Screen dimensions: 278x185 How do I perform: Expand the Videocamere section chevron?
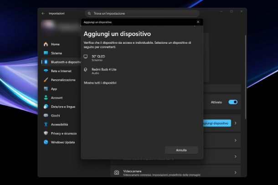(x=235, y=173)
